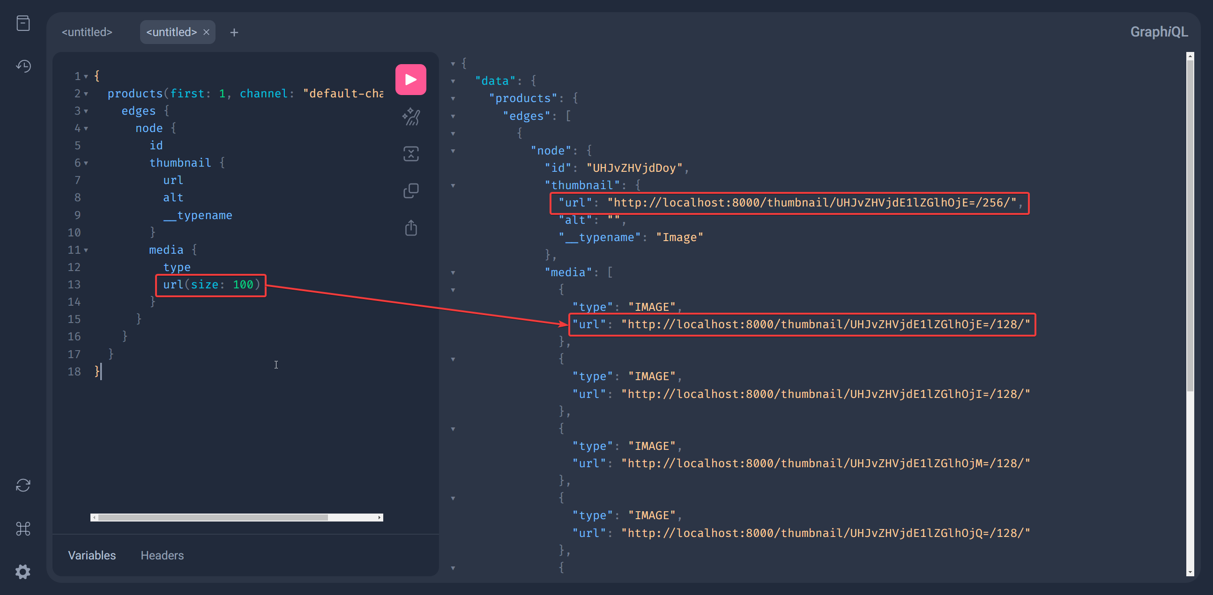Close the active untitled tab

click(x=206, y=32)
